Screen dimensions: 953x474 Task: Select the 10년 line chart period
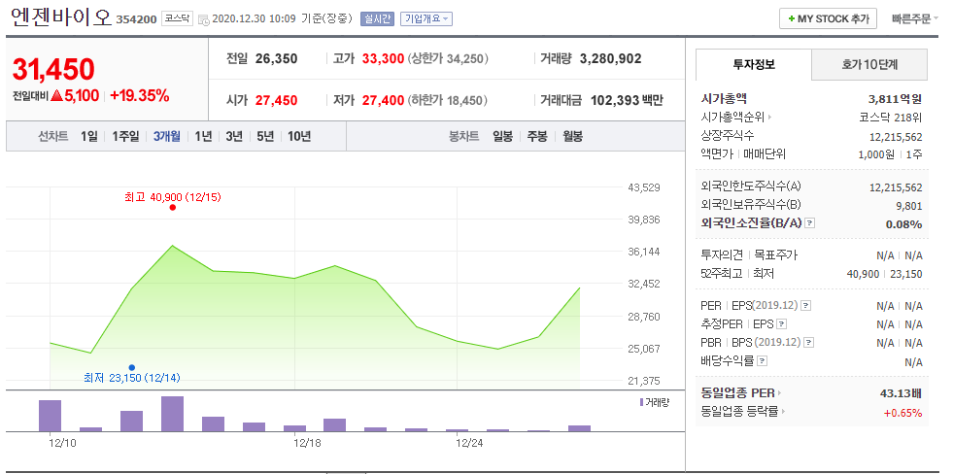[299, 136]
